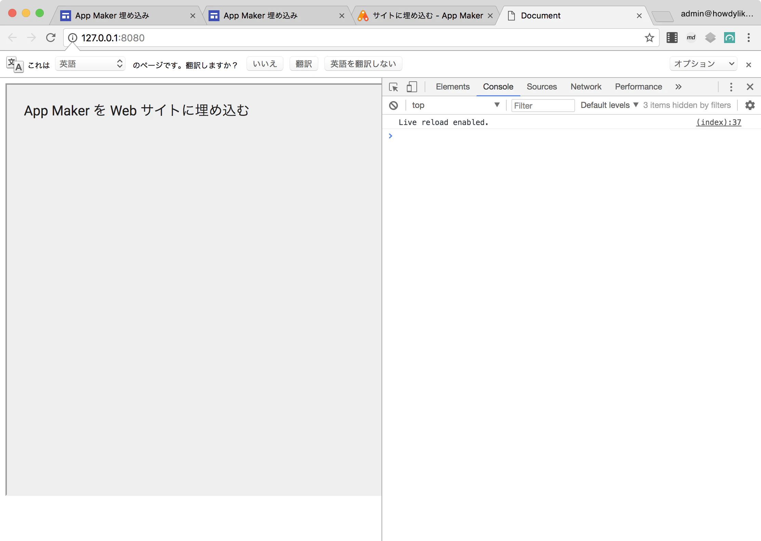Click the translate icon in the translate bar

pyautogui.click(x=15, y=64)
